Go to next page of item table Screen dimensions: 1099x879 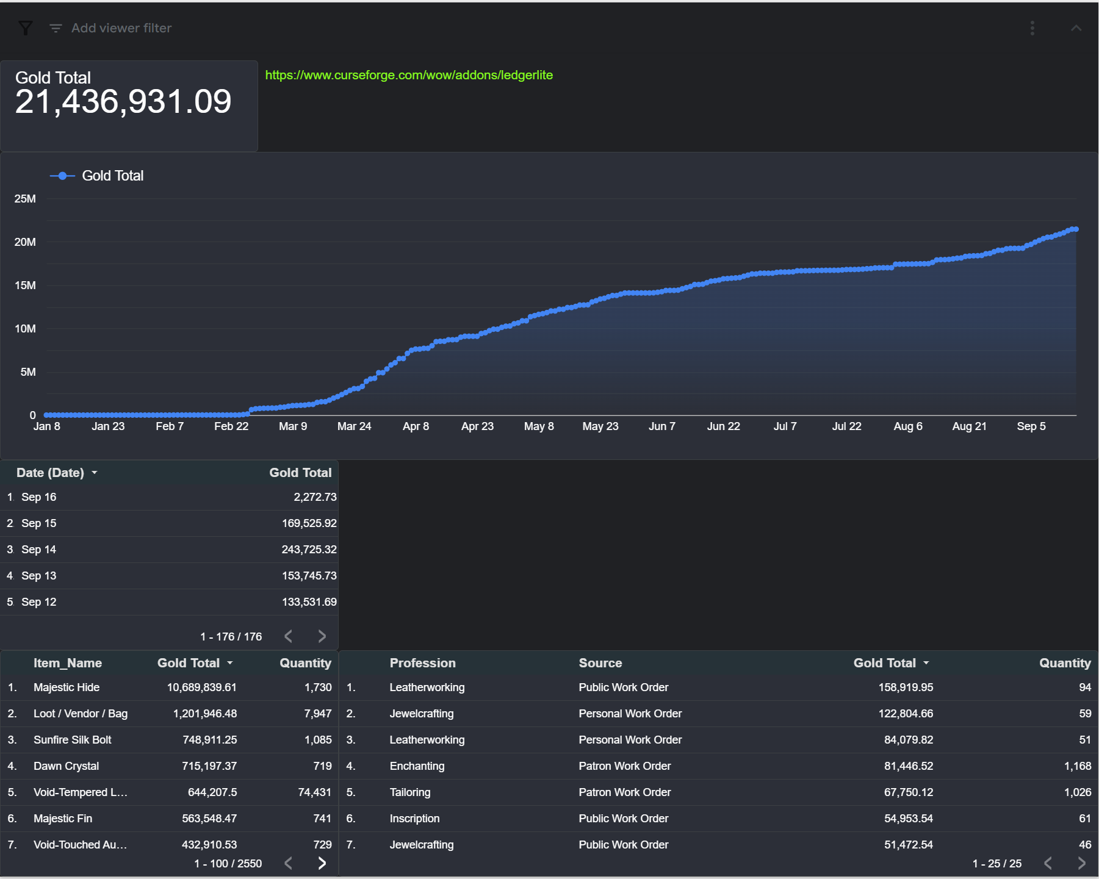322,863
